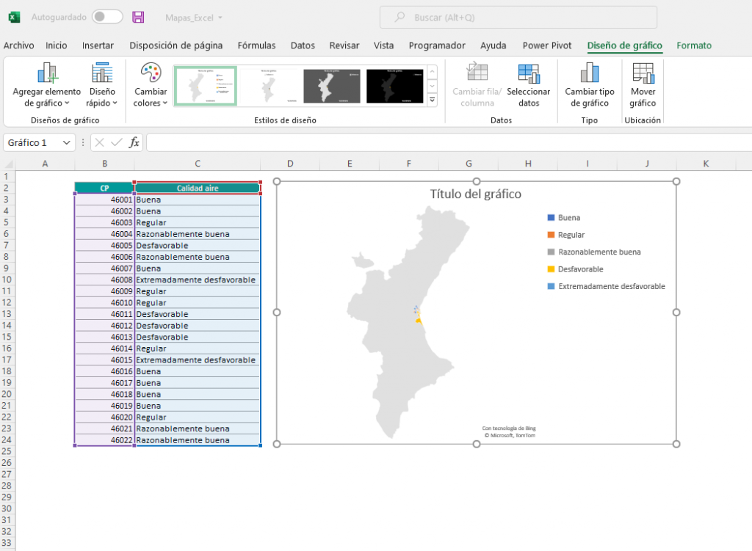Screen dimensions: 752x551
Task: Click the Cambiar colores palette icon
Action: pos(151,73)
